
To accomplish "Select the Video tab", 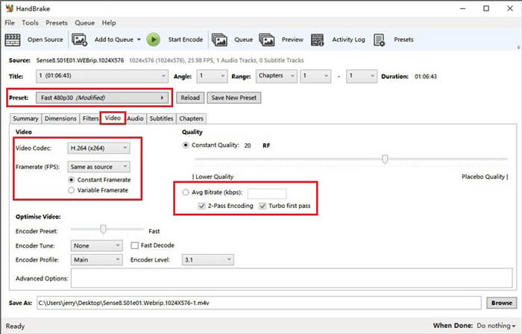I will [x=113, y=118].
